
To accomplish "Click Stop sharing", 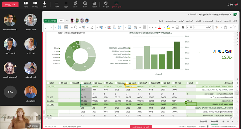I will coord(116,4).
